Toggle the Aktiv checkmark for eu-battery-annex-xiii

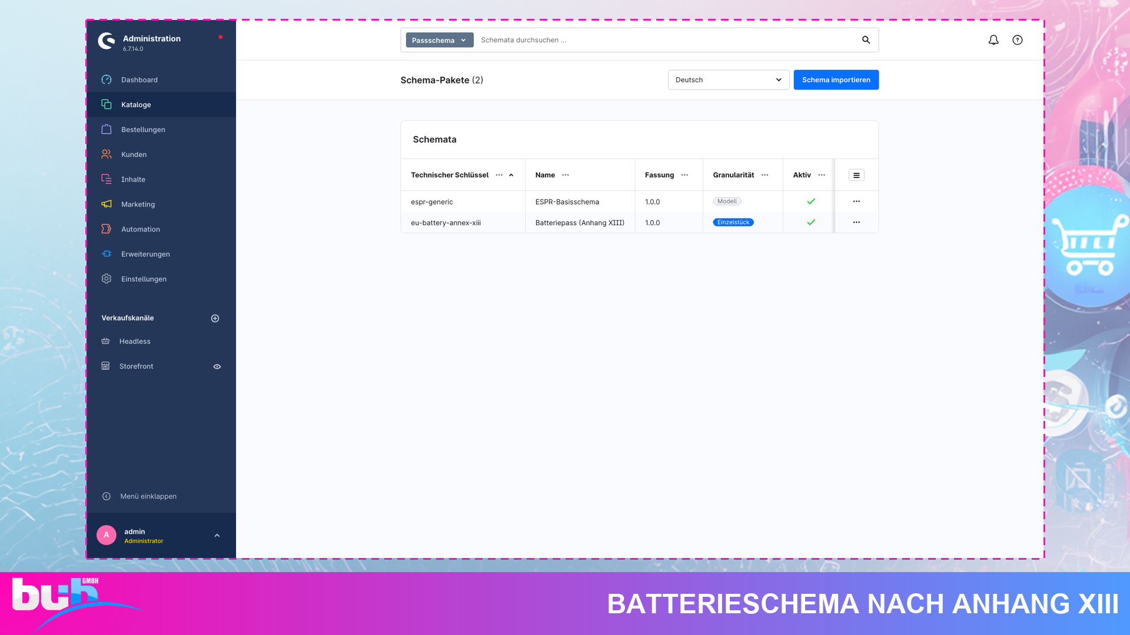811,222
